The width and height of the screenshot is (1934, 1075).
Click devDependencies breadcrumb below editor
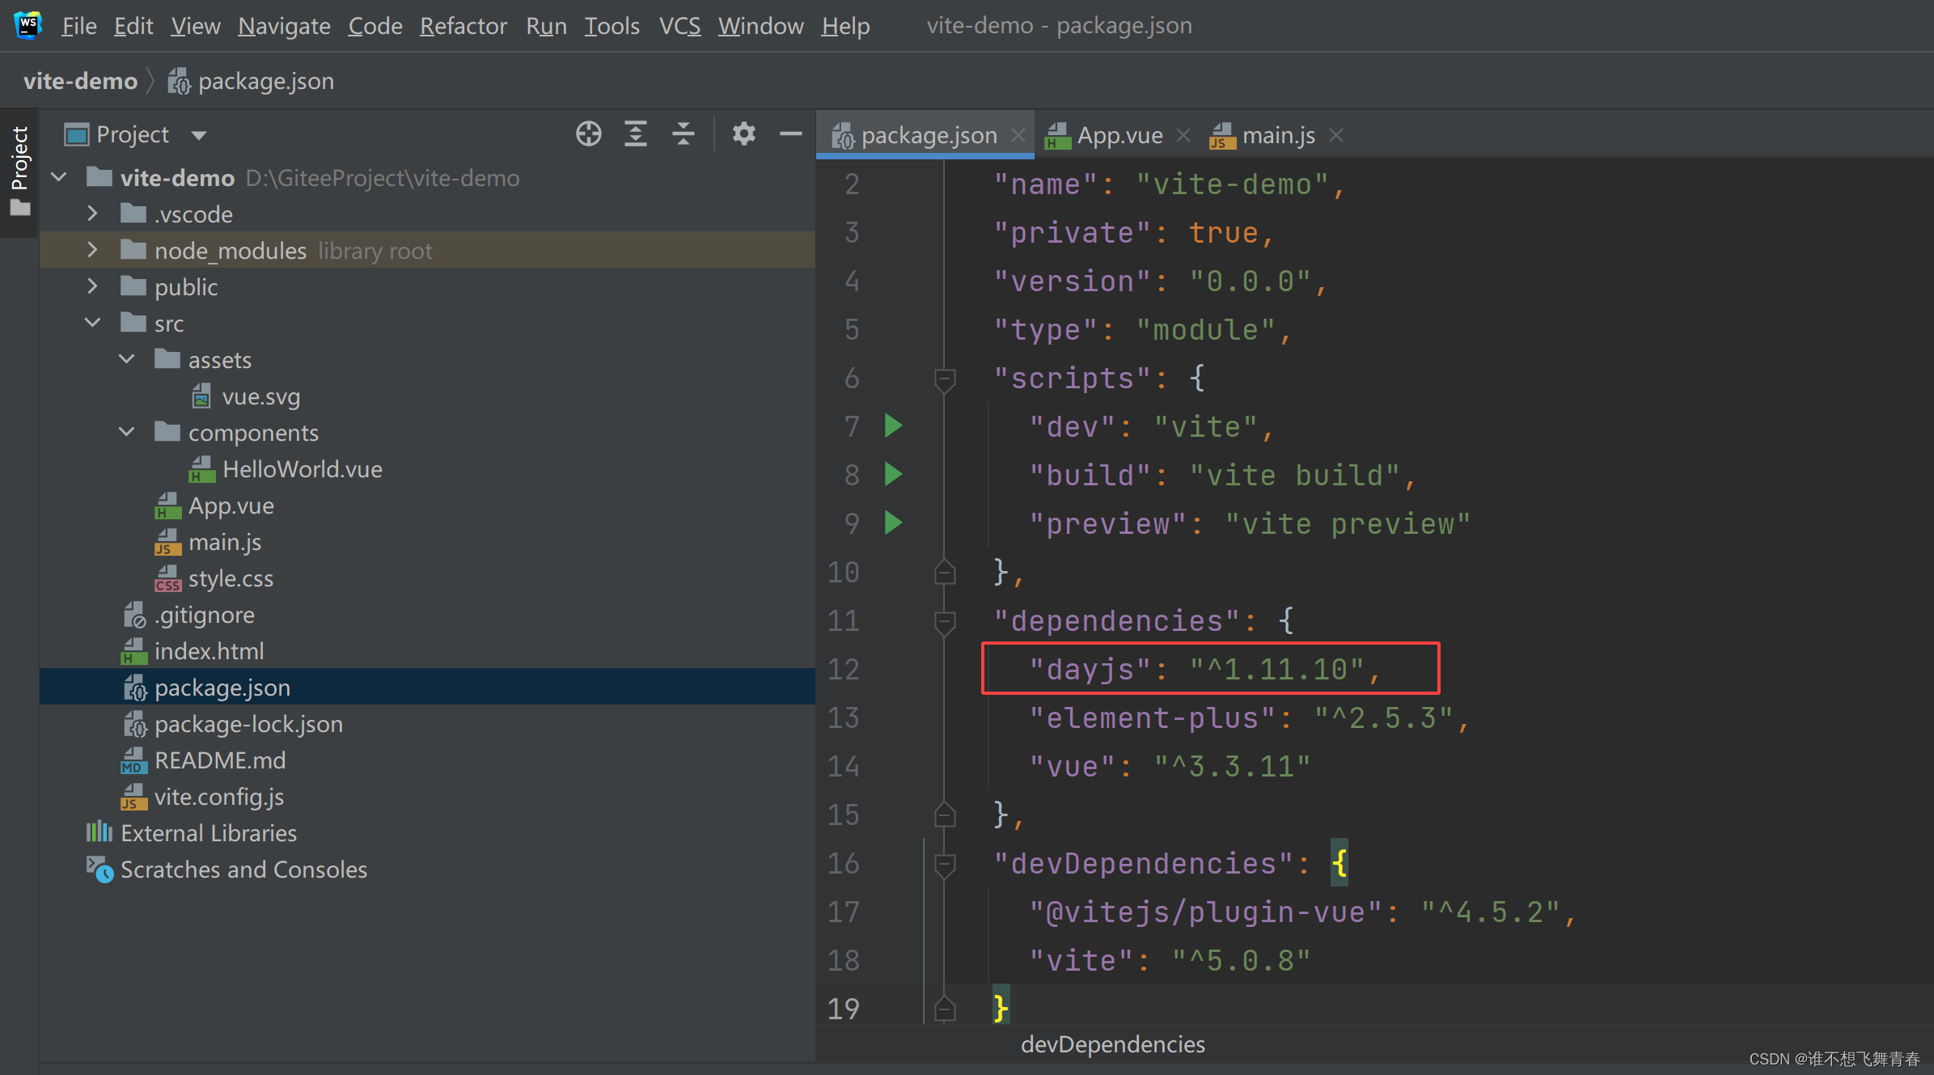tap(1112, 1044)
